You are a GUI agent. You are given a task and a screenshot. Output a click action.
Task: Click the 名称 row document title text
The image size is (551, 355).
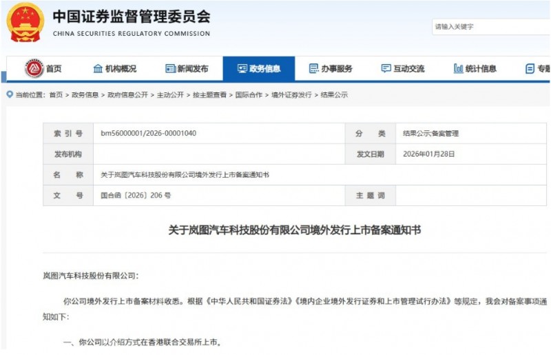[x=185, y=175]
